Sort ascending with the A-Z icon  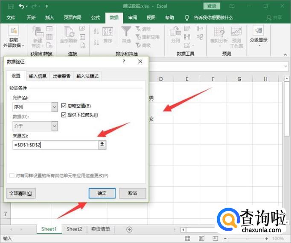pyautogui.click(x=96, y=31)
